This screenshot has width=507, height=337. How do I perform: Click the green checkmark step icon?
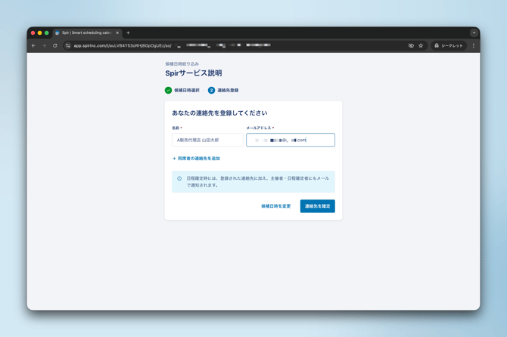(x=169, y=90)
